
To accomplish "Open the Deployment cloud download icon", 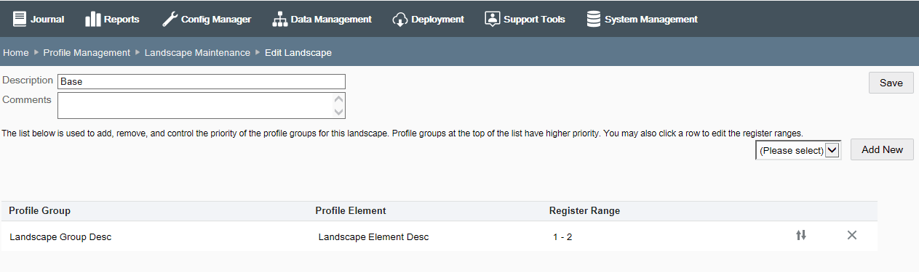I will point(399,20).
